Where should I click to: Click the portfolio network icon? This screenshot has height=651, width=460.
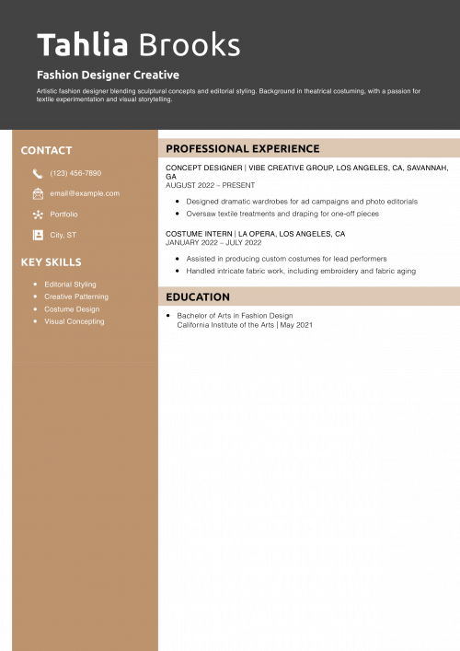pos(38,215)
